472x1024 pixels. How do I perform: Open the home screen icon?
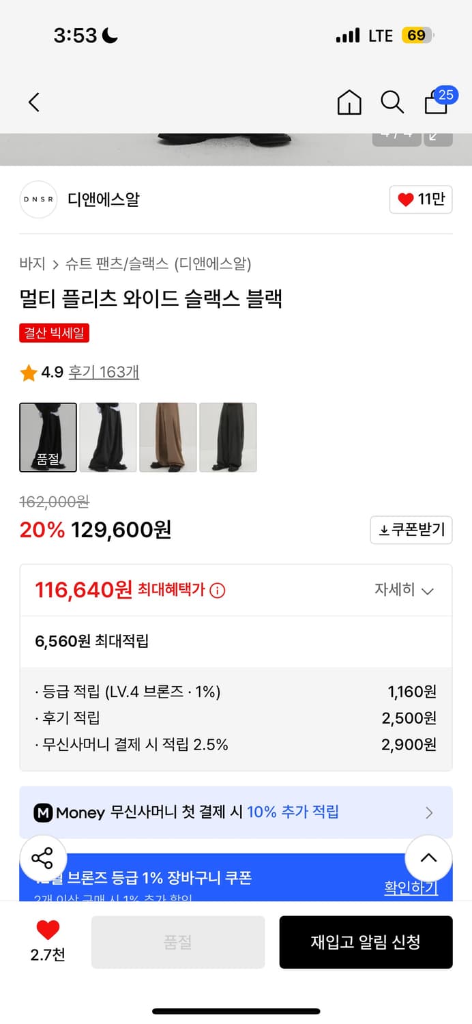[x=349, y=102]
